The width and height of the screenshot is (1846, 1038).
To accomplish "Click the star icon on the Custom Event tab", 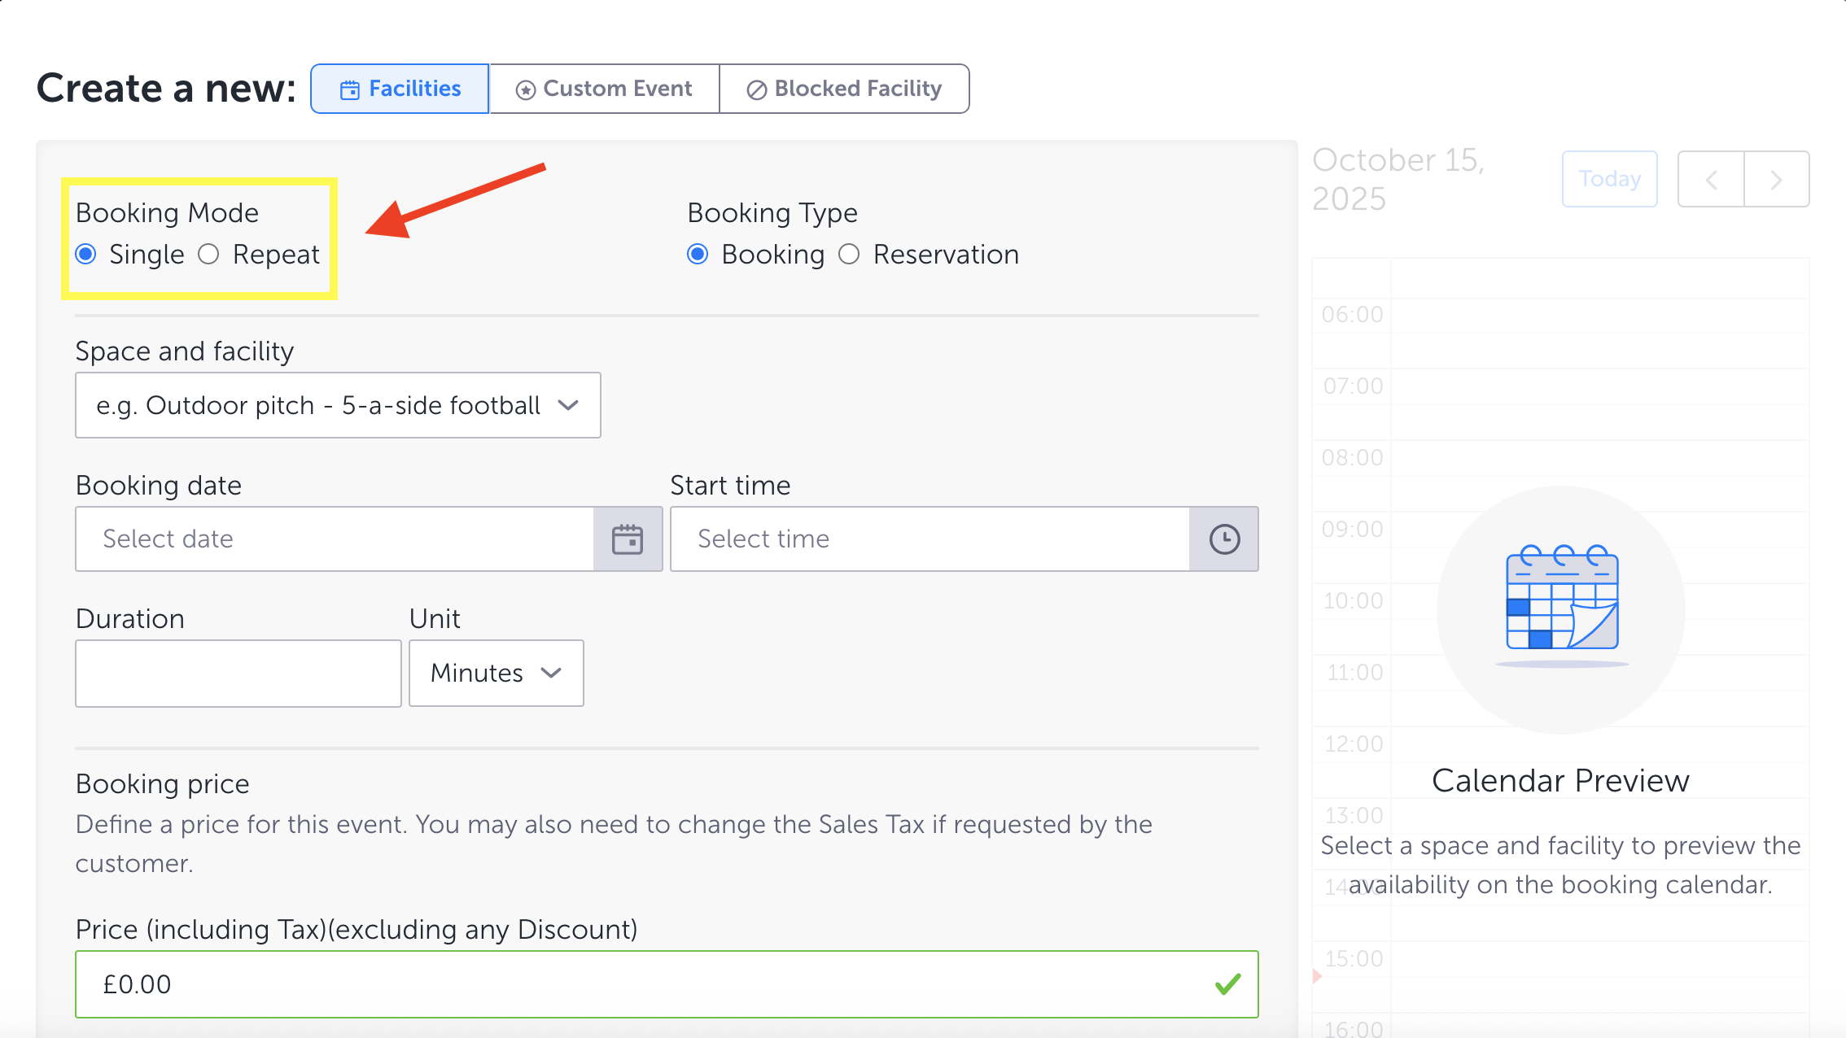I will click(x=526, y=89).
